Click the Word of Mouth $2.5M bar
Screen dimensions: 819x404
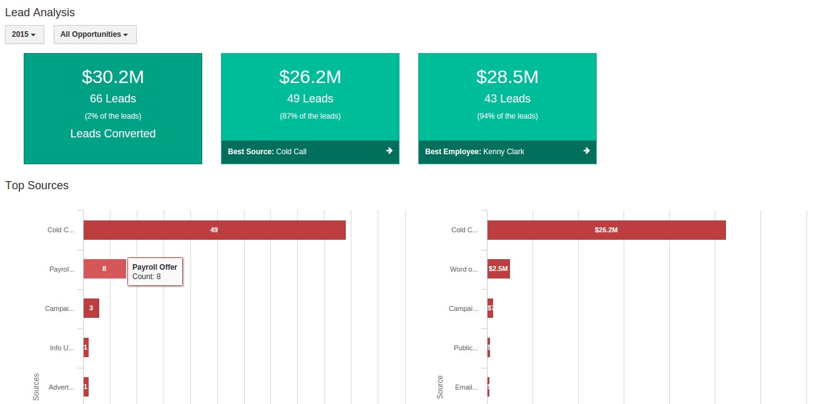pyautogui.click(x=498, y=269)
